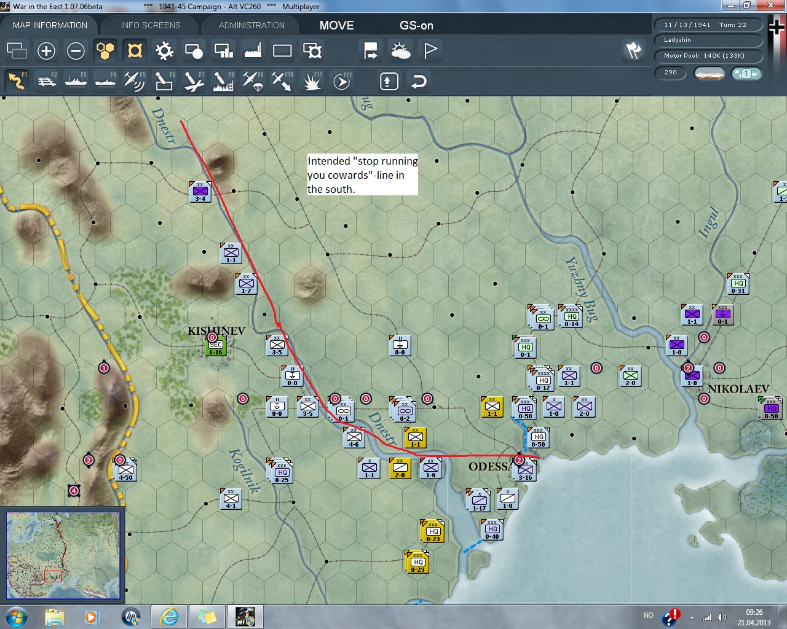The image size is (787, 629).
Task: Select Bomb airfield mode F7 icon
Action: pyautogui.click(x=194, y=81)
